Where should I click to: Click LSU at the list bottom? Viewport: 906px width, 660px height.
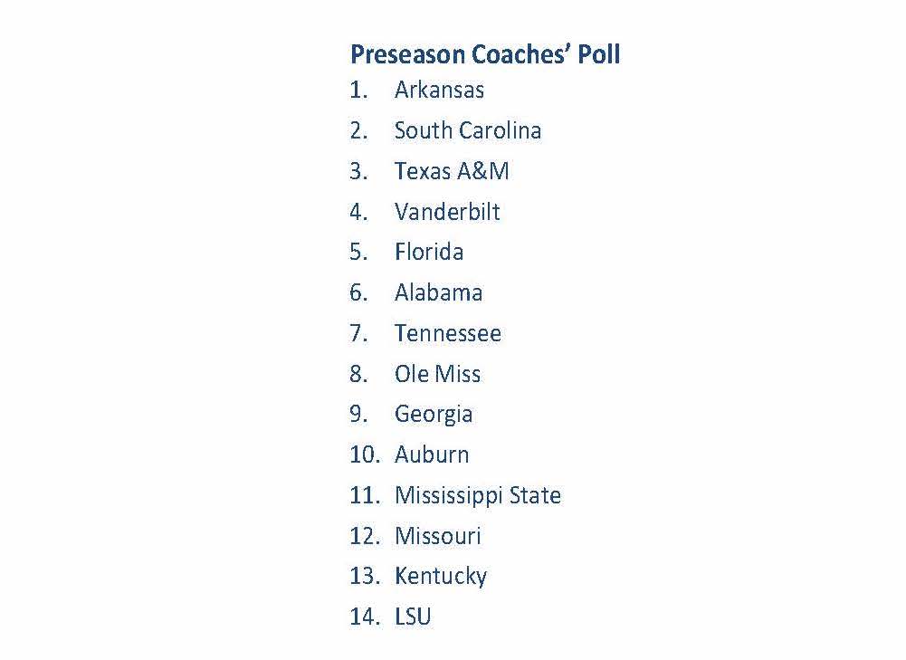pyautogui.click(x=413, y=617)
